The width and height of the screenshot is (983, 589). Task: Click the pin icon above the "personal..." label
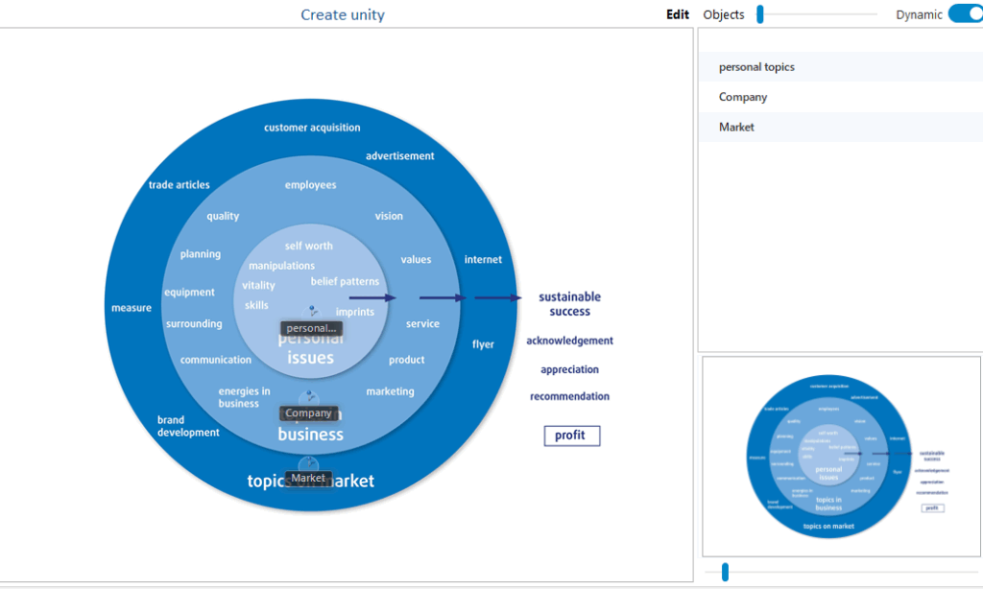point(311,311)
